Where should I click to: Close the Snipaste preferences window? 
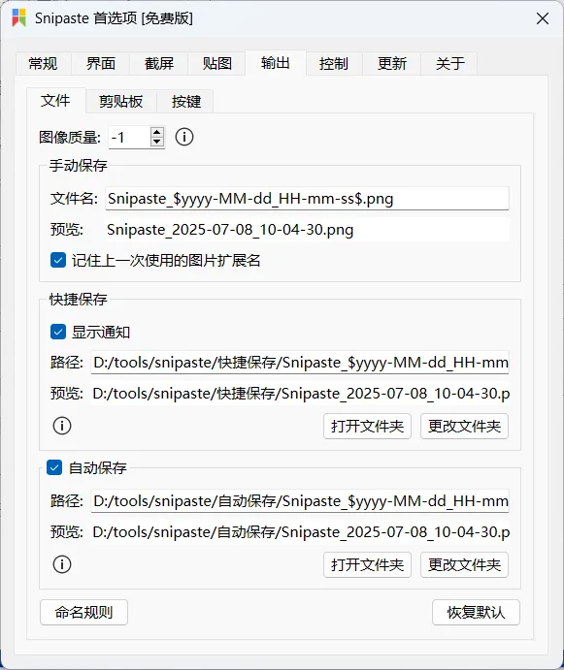coord(543,18)
